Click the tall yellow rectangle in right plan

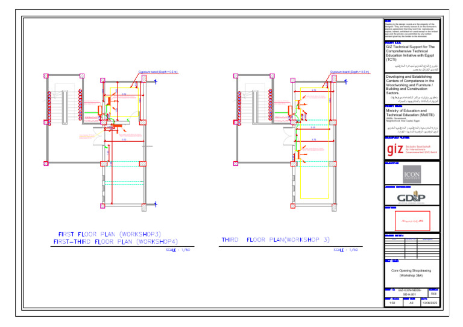tap(315, 143)
